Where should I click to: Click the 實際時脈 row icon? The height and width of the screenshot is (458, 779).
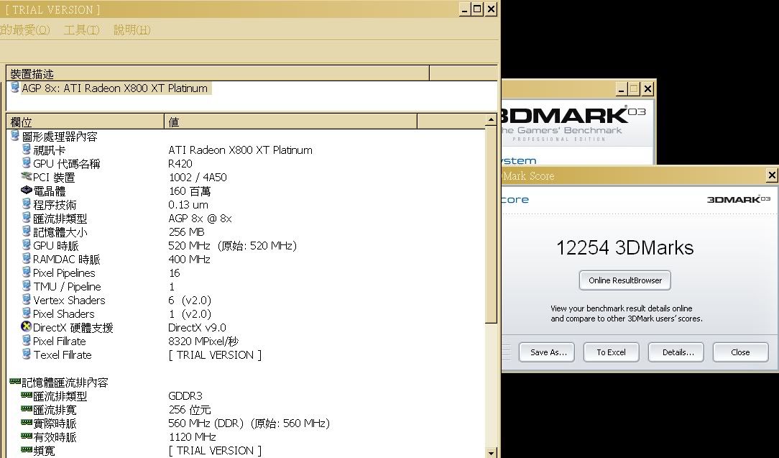coord(27,423)
